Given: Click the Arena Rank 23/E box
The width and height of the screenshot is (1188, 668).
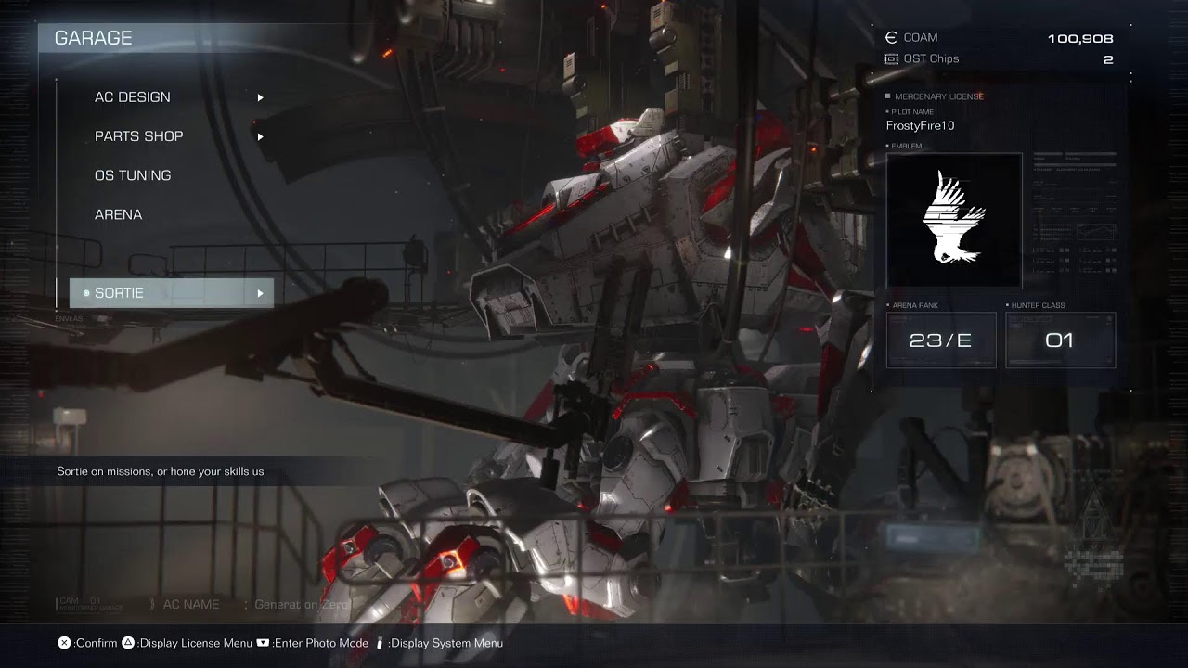Looking at the screenshot, I should (941, 340).
